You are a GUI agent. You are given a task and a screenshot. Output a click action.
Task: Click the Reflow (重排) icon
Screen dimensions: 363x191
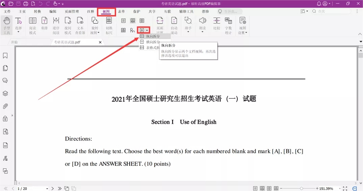coord(44,23)
